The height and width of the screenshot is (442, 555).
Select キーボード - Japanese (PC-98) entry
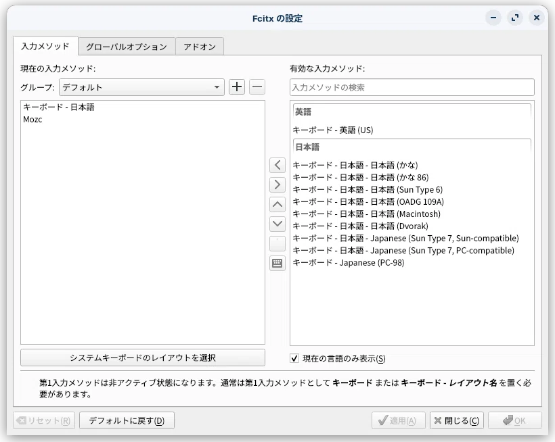point(412,263)
